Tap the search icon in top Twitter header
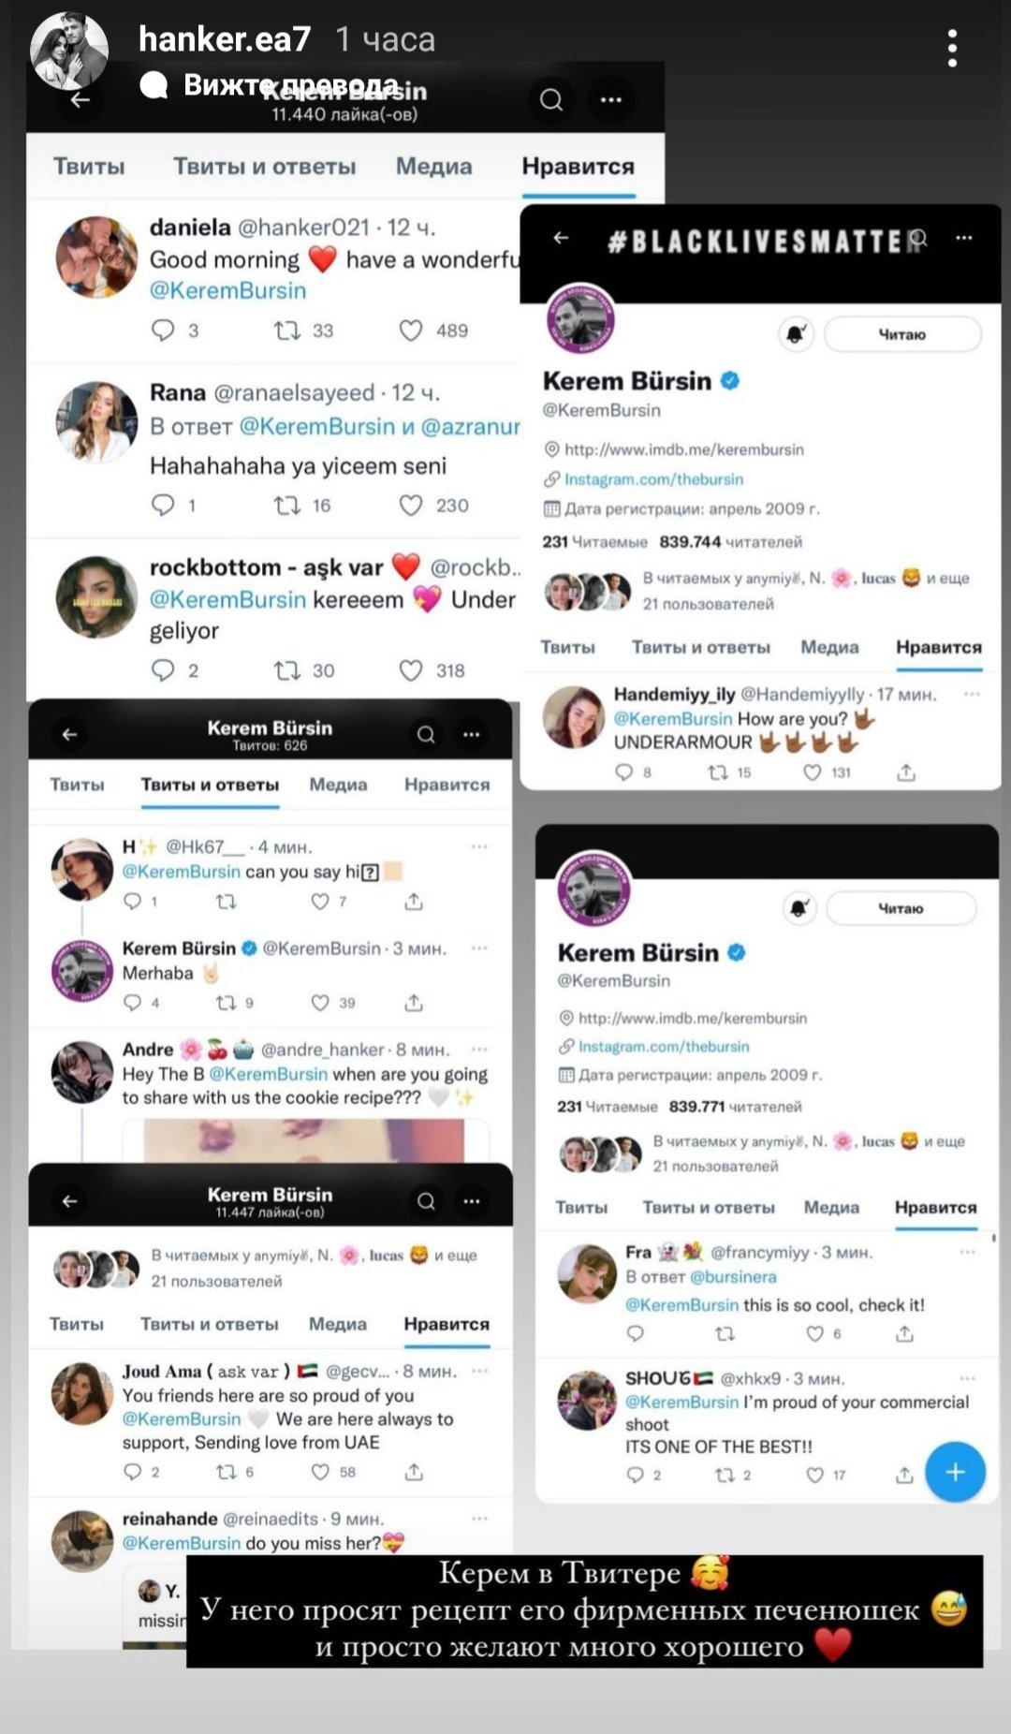1011x1734 pixels. (551, 99)
